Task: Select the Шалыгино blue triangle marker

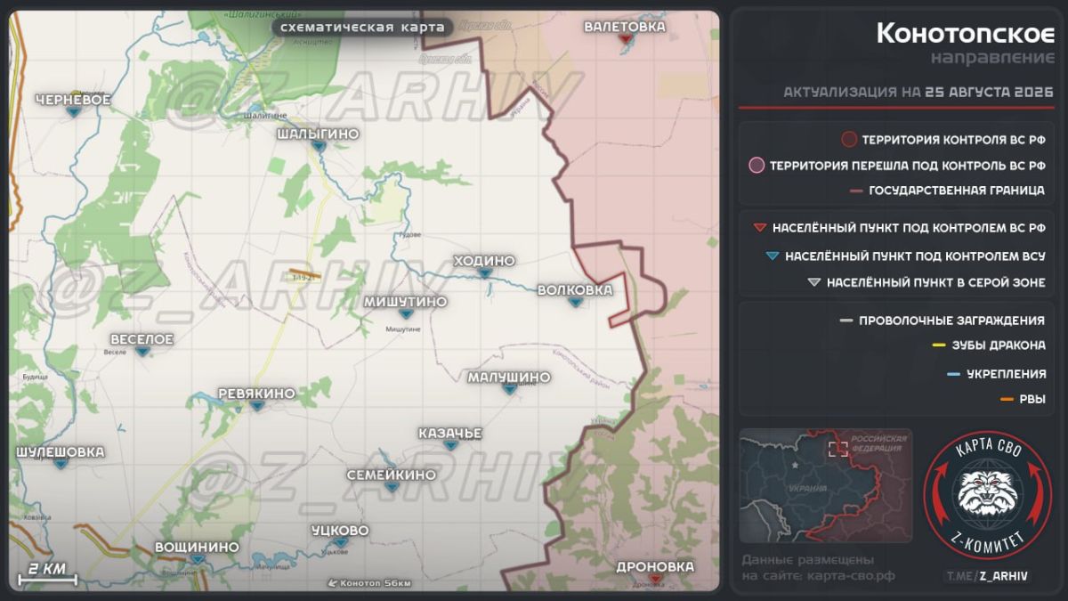Action: 318,147
